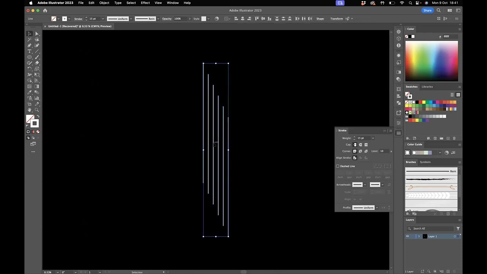Click the Search All layers field
The image size is (487, 274).
point(433,229)
